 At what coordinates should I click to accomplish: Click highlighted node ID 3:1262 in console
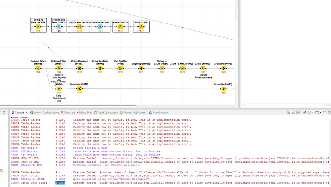(x=60, y=183)
